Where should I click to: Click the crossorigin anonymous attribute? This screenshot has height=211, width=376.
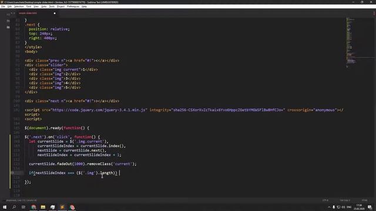[x=312, y=110]
